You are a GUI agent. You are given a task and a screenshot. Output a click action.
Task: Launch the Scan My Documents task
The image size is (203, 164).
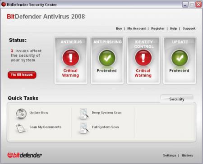[46, 127]
